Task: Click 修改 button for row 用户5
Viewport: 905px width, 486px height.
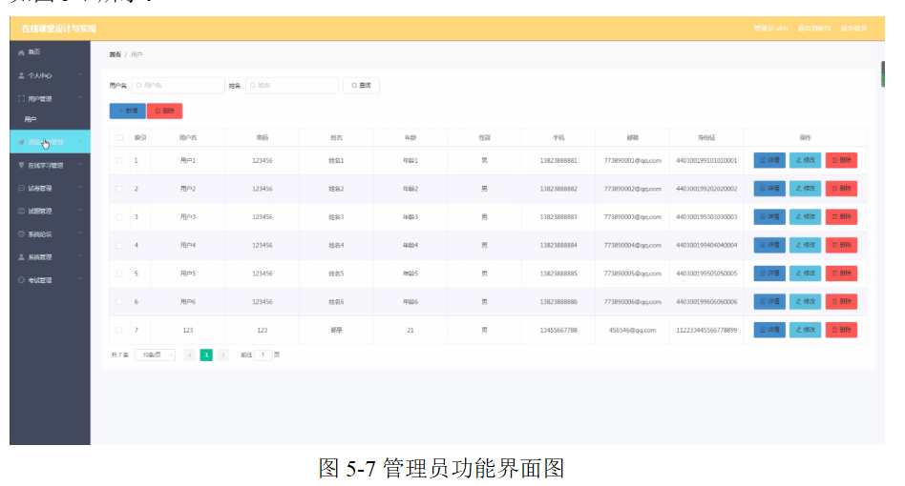Action: click(805, 273)
